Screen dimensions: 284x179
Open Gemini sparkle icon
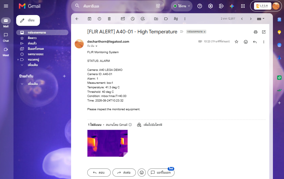[232, 6]
